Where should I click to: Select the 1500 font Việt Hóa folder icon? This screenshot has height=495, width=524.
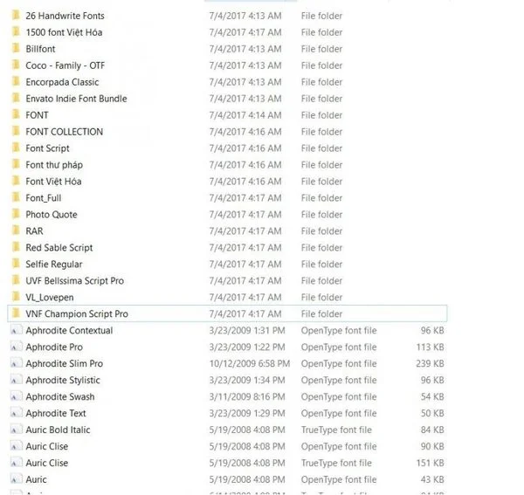point(16,32)
